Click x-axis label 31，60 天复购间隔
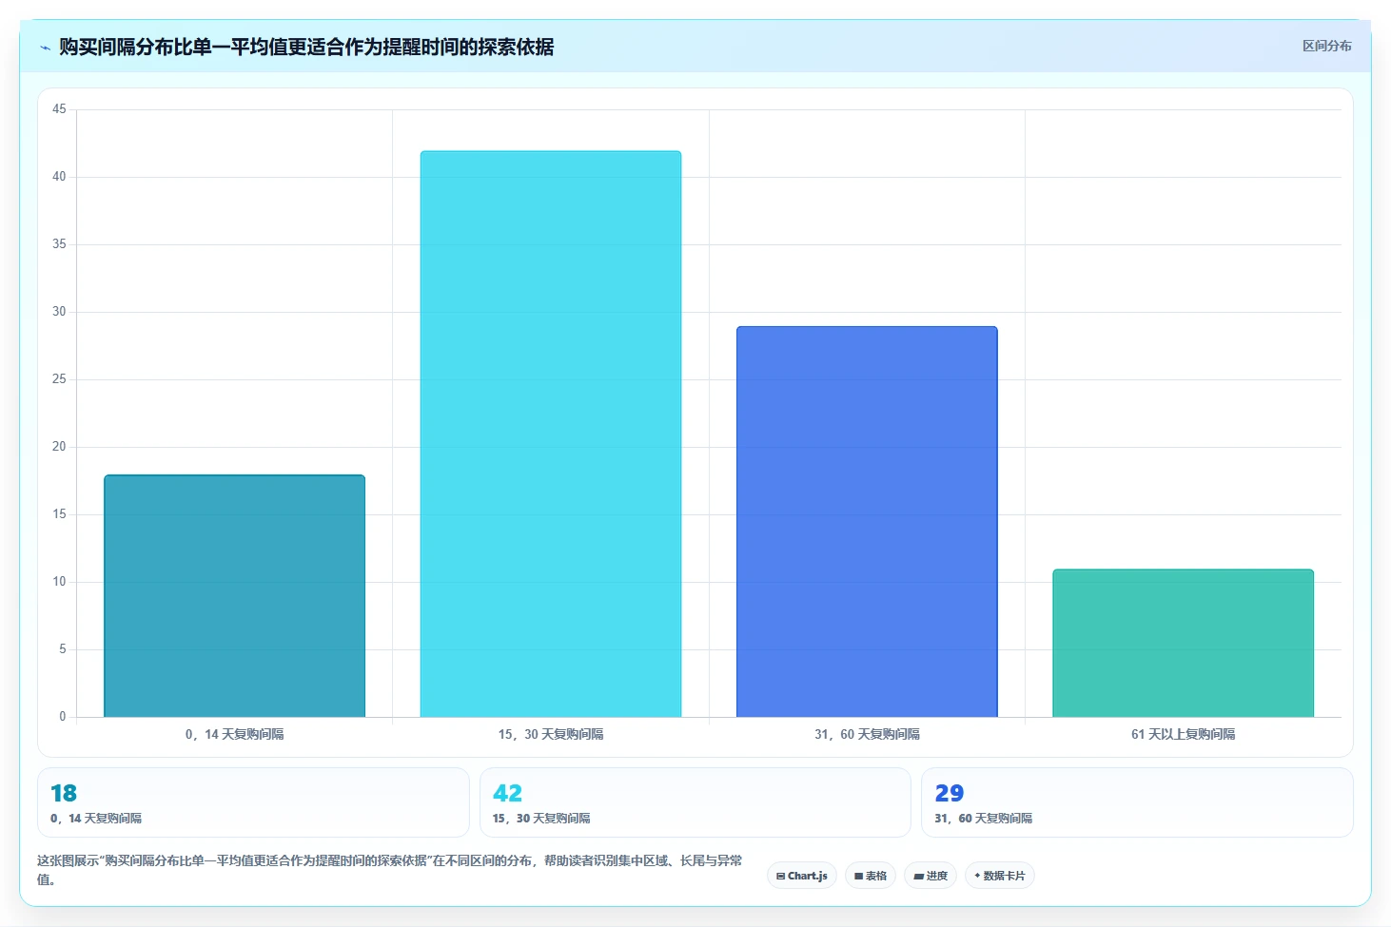 867,734
